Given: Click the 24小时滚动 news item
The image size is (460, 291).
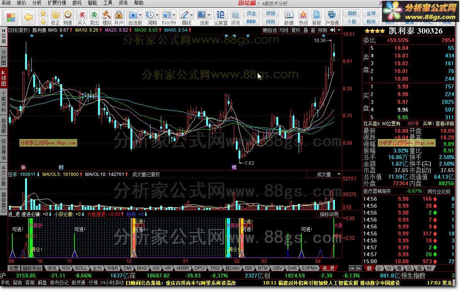Looking at the screenshot, I should (112, 283).
